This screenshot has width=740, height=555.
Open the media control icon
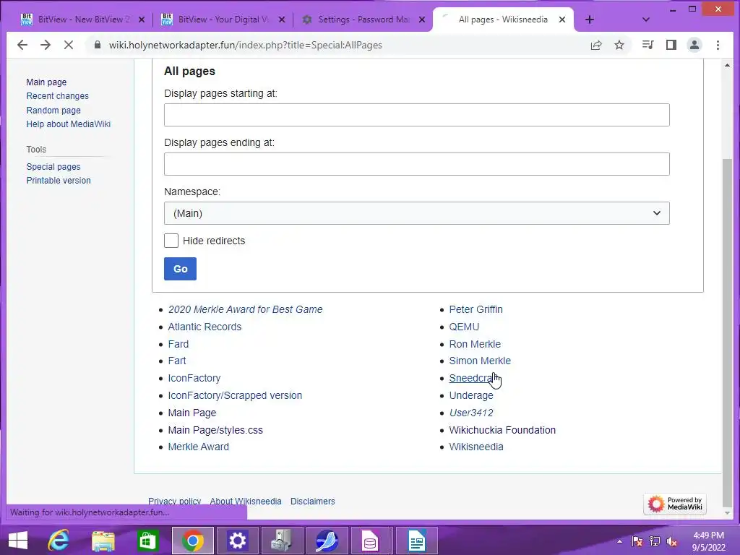tap(648, 45)
